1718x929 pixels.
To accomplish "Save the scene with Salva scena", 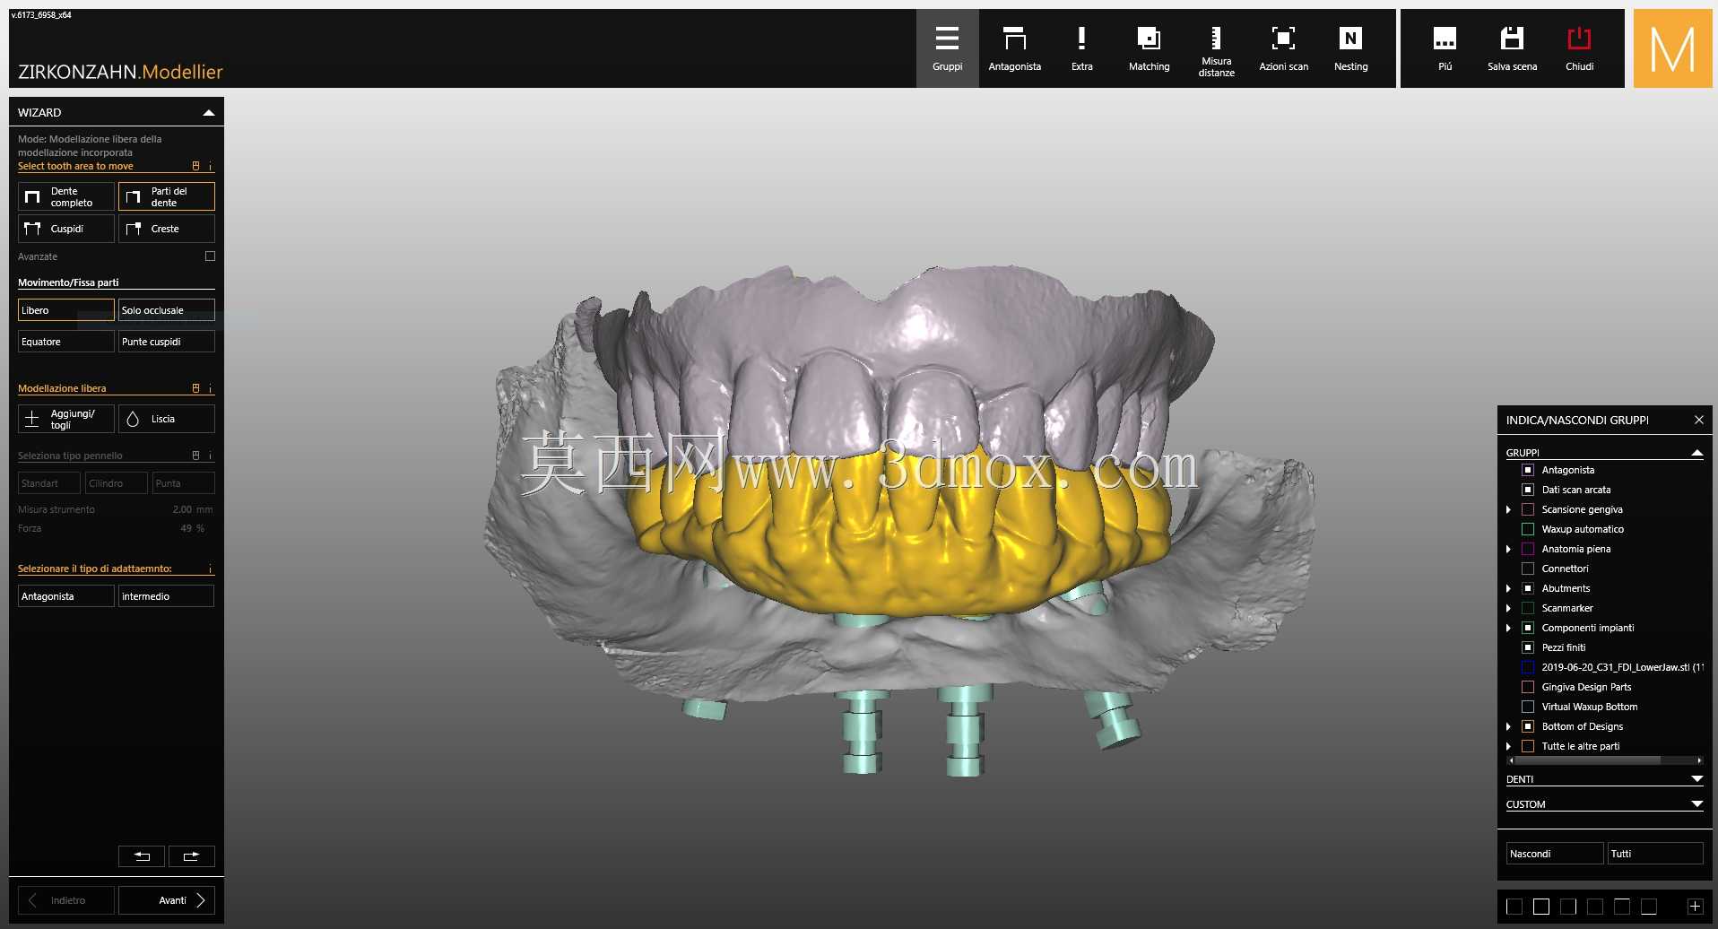I will 1512,48.
